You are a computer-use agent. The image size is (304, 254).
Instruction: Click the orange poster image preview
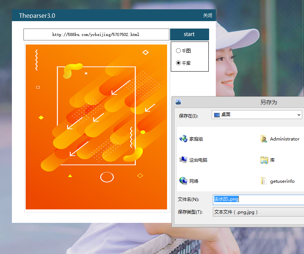pyautogui.click(x=96, y=127)
